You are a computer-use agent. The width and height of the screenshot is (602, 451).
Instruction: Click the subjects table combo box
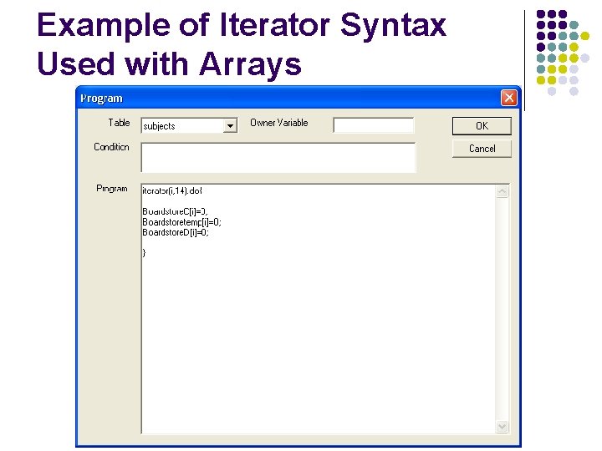tap(189, 126)
